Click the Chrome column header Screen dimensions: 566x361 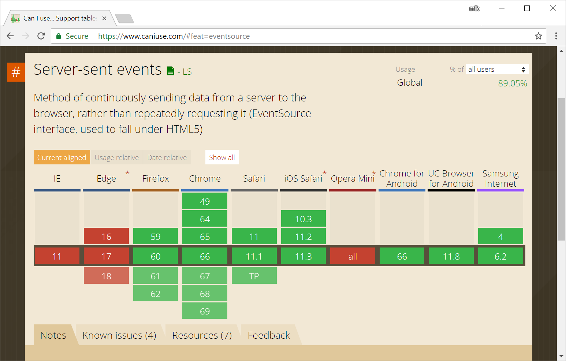coord(205,178)
